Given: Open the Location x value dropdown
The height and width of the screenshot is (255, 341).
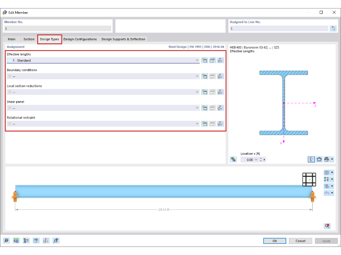Looking at the screenshot, I should (x=256, y=160).
